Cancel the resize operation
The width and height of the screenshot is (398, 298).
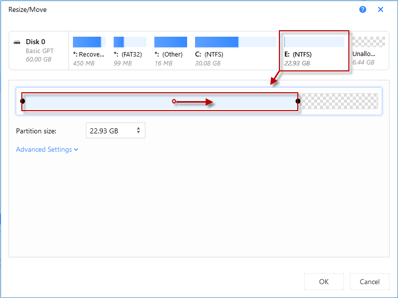(x=369, y=282)
